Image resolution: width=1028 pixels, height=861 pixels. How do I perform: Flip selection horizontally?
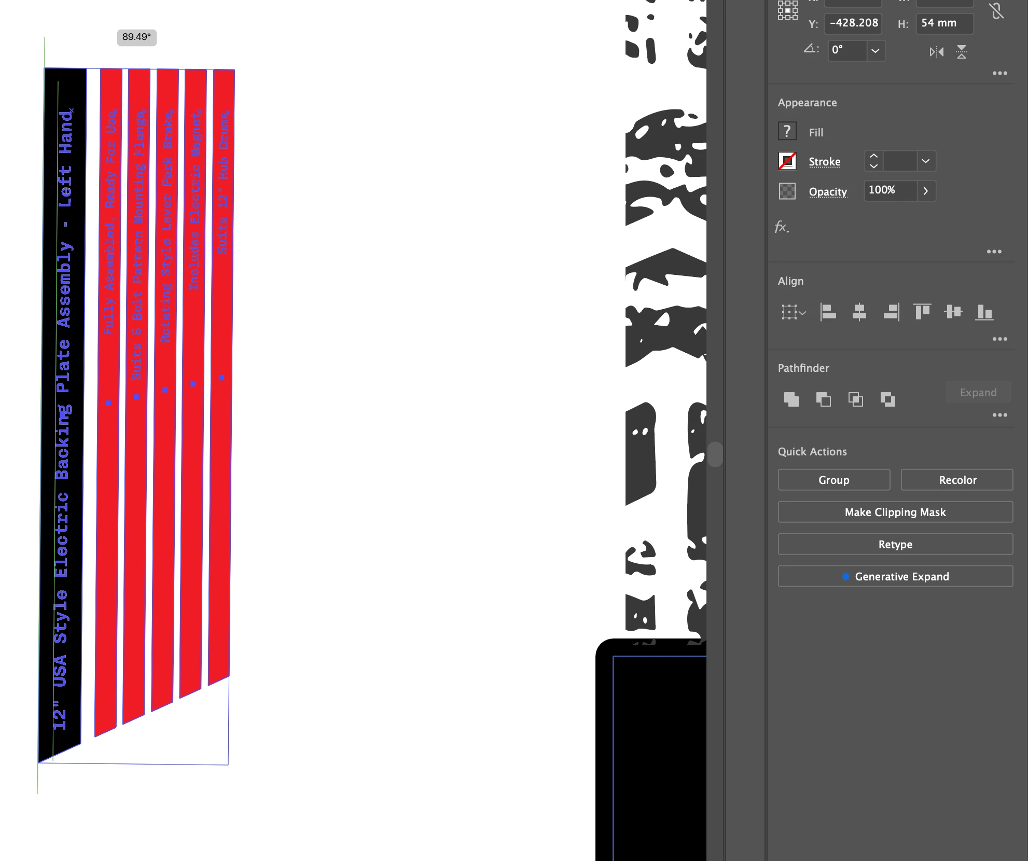coord(936,52)
